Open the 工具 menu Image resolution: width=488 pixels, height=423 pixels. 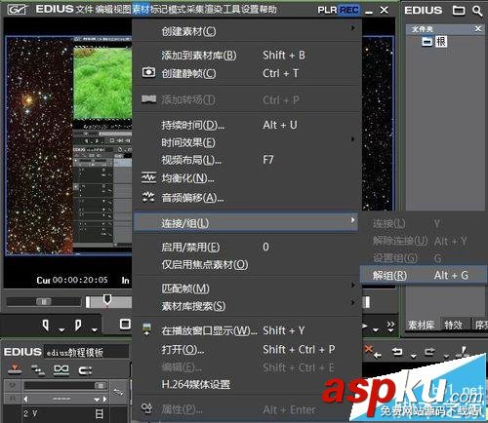pos(232,9)
